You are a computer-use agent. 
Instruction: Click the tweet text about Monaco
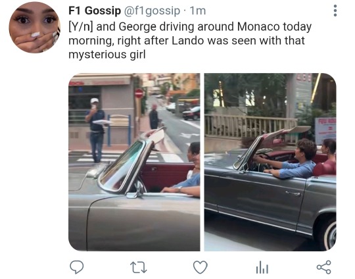[x=190, y=41]
